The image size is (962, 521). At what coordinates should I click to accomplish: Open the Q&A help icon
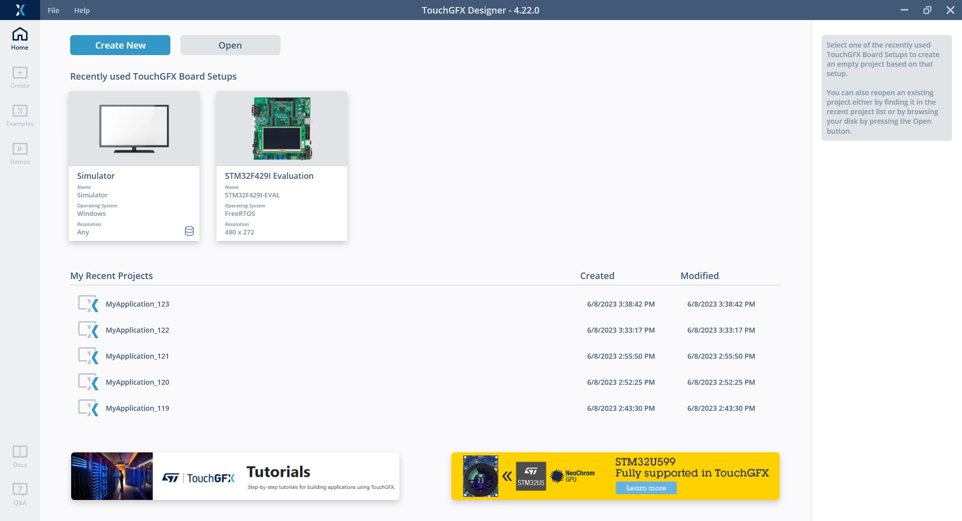[20, 494]
